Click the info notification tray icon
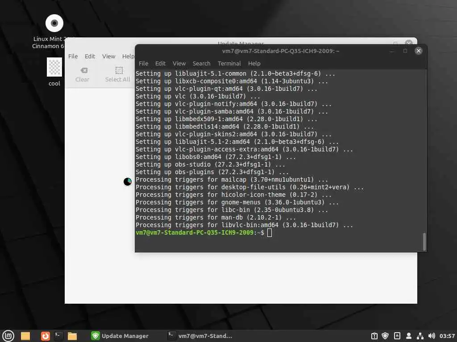Image resolution: width=457 pixels, height=342 pixels. (x=374, y=336)
